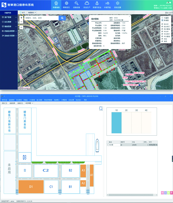
Task: Select the map ruler measuring tool
Action: [x=21, y=27]
